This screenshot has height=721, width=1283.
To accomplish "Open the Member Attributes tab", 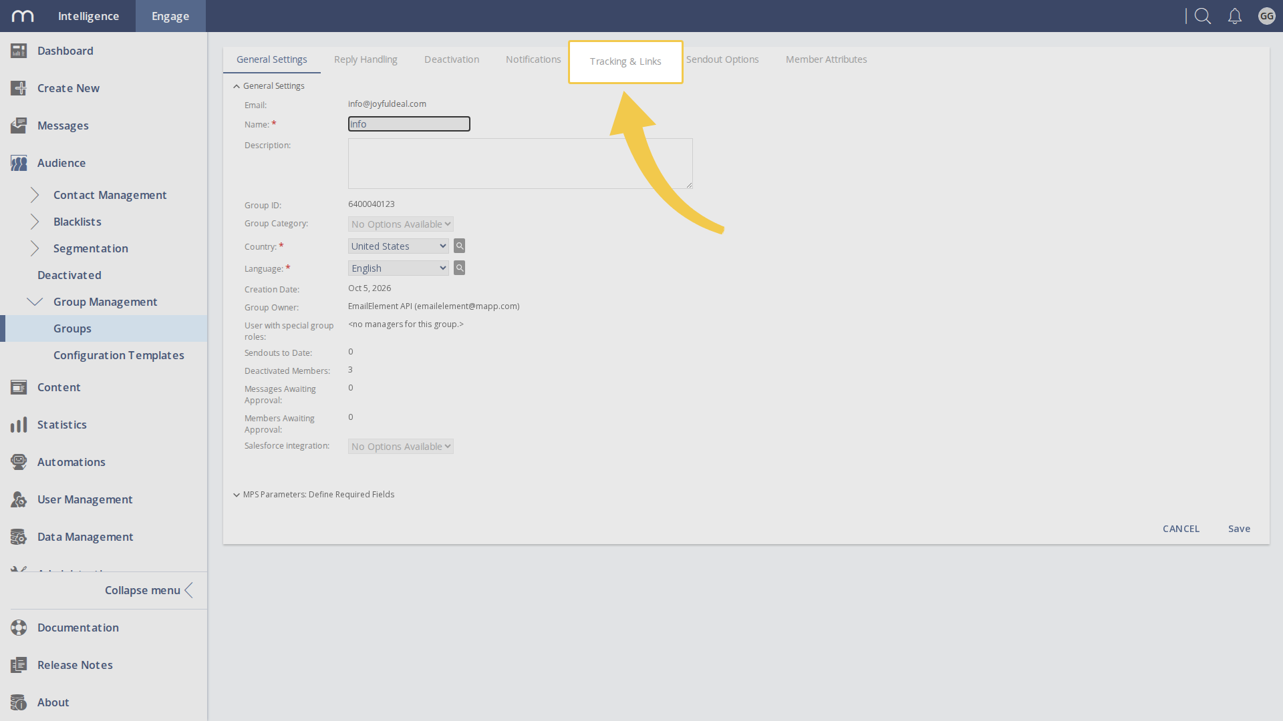I will click(x=827, y=59).
